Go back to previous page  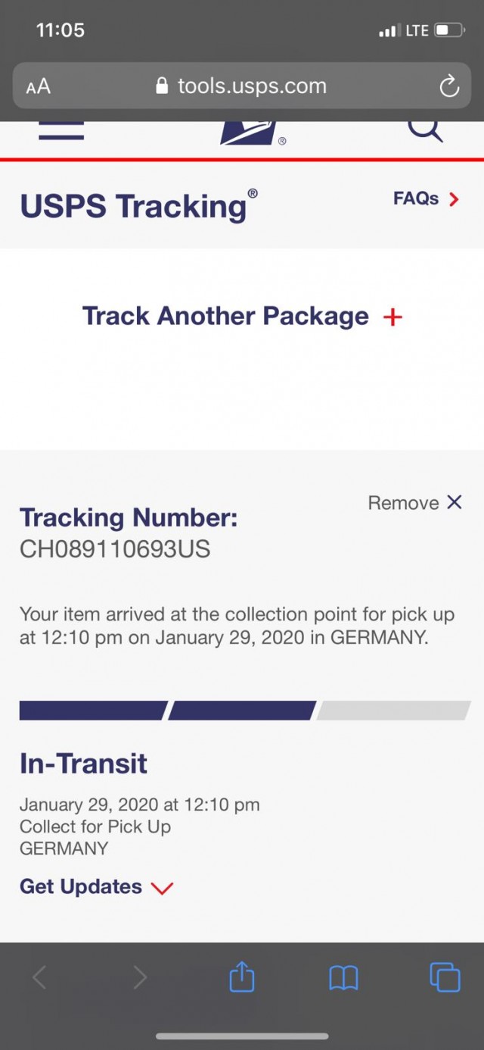40,977
